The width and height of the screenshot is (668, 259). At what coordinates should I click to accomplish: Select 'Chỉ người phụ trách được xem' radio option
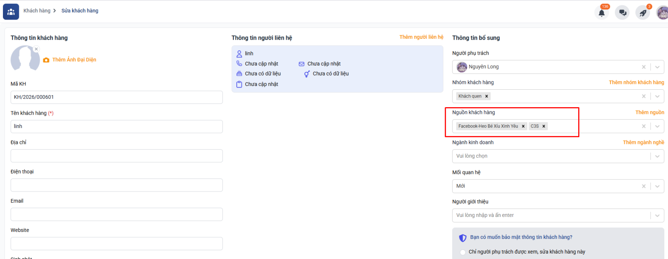pyautogui.click(x=463, y=252)
